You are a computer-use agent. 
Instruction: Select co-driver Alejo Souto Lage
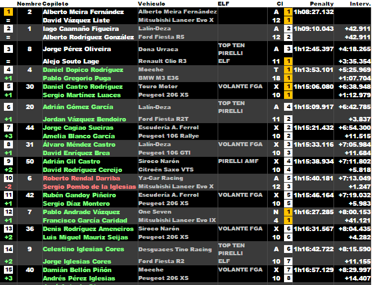[71, 61]
